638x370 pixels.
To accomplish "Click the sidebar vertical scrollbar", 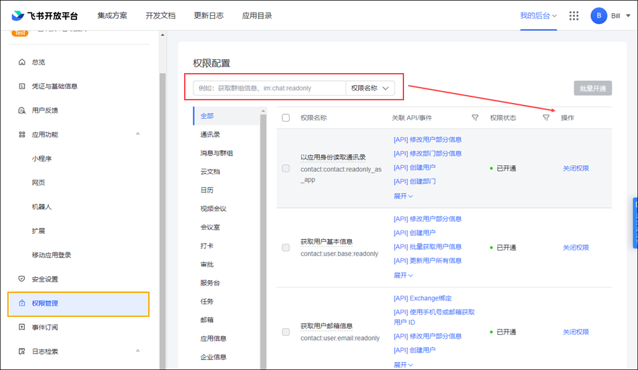I will [x=163, y=199].
